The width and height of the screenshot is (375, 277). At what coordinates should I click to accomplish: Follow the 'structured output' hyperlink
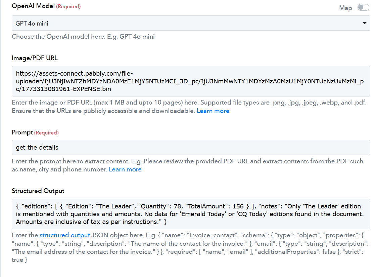65,235
